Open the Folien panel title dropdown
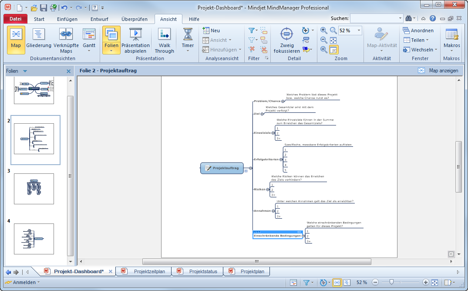Image resolution: width=468 pixels, height=291 pixels. click(25, 71)
